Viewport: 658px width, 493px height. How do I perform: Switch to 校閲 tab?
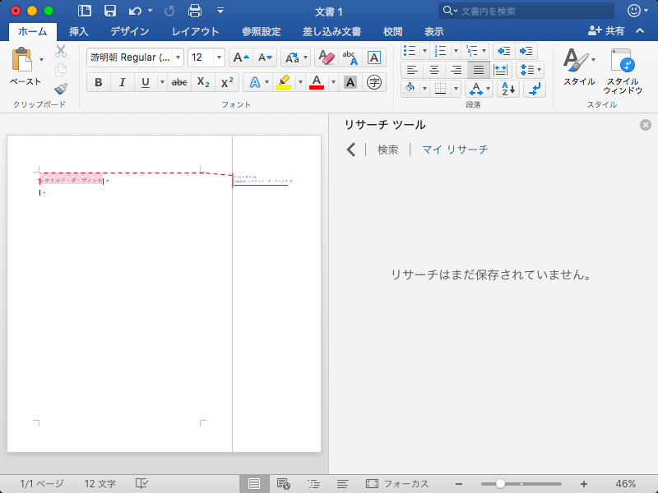tap(393, 31)
